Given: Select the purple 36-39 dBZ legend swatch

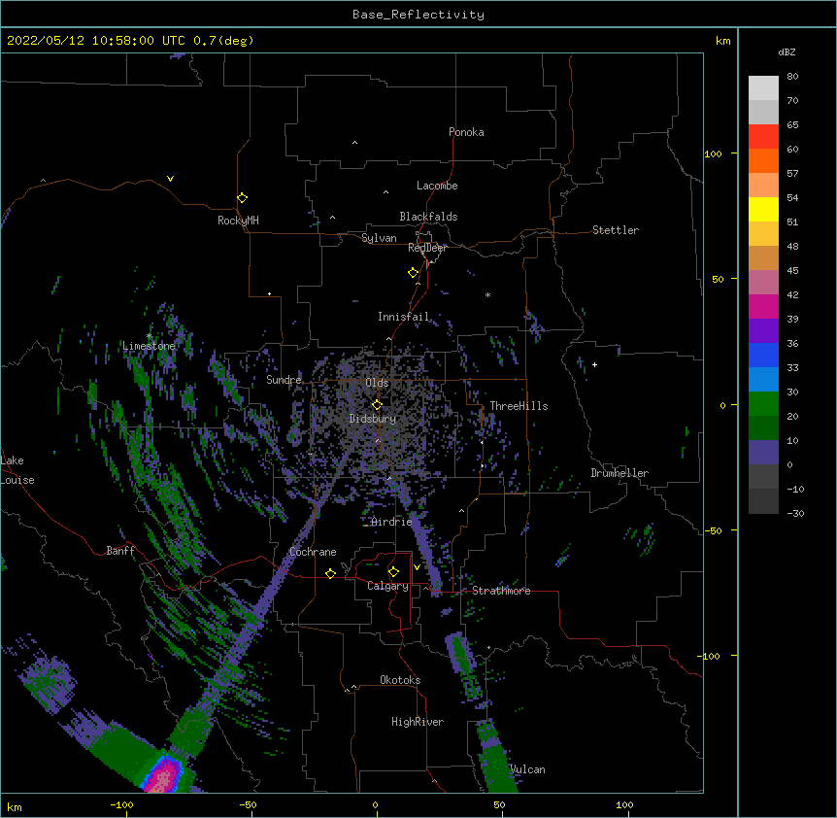Looking at the screenshot, I should point(763,330).
